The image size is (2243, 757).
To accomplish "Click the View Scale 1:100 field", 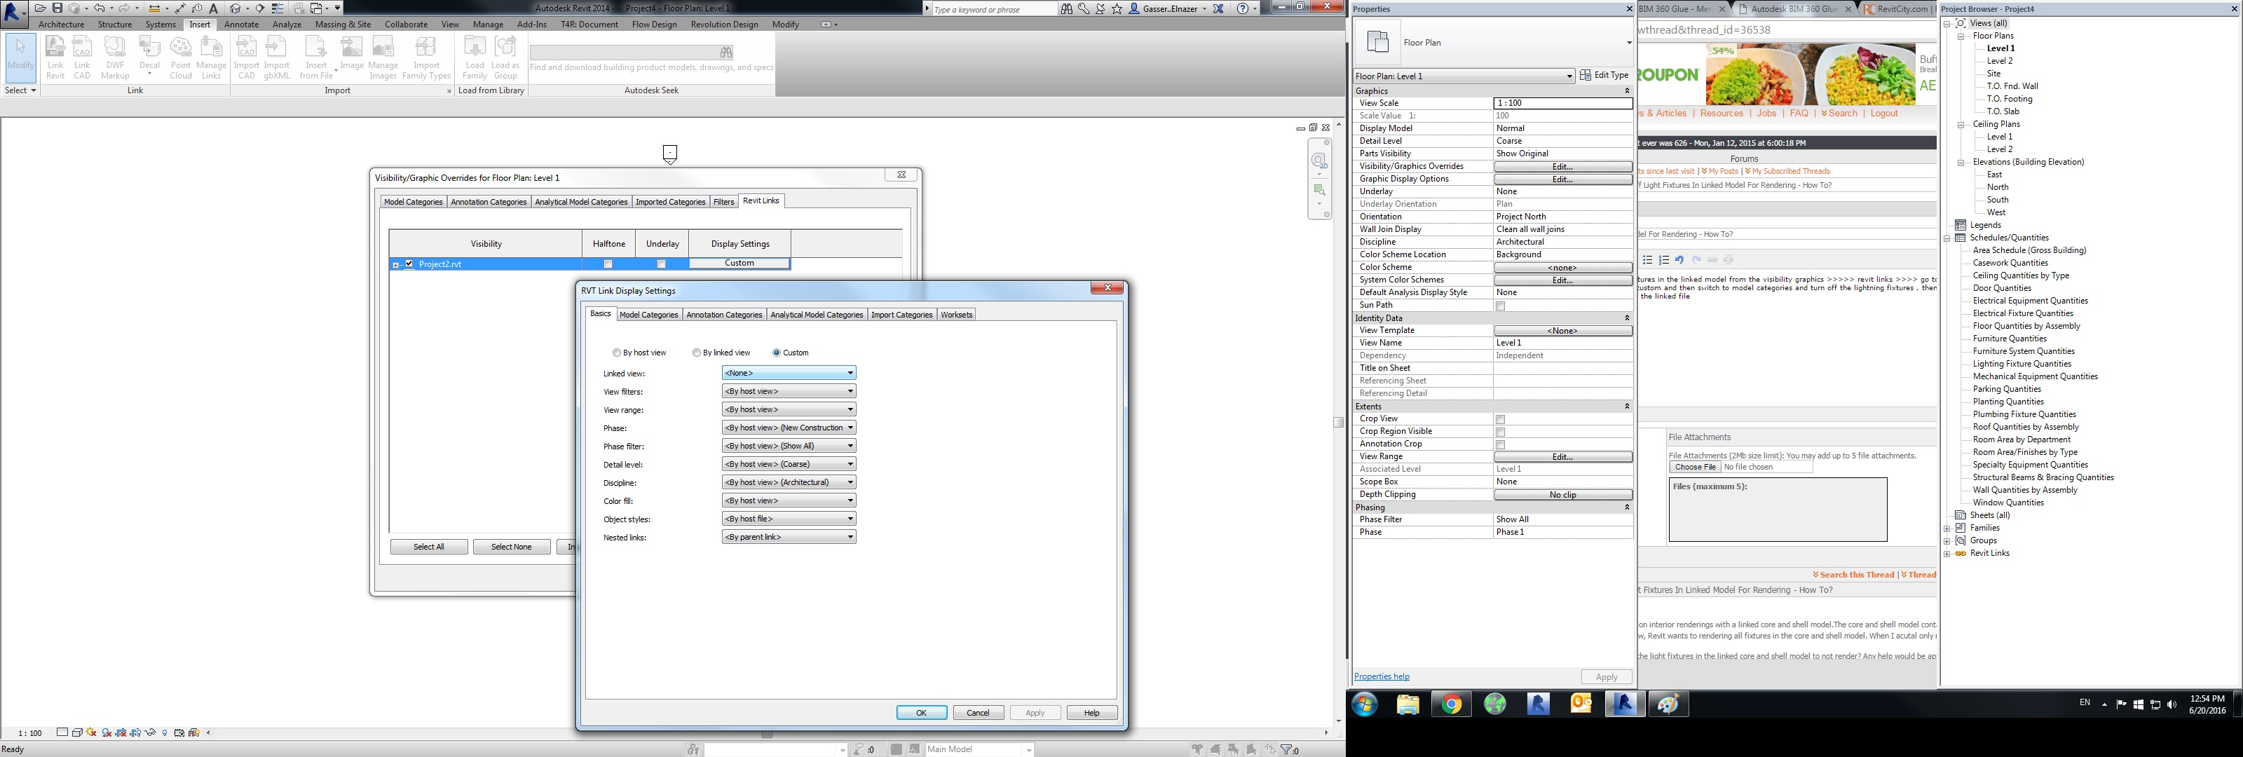I will tap(1562, 103).
